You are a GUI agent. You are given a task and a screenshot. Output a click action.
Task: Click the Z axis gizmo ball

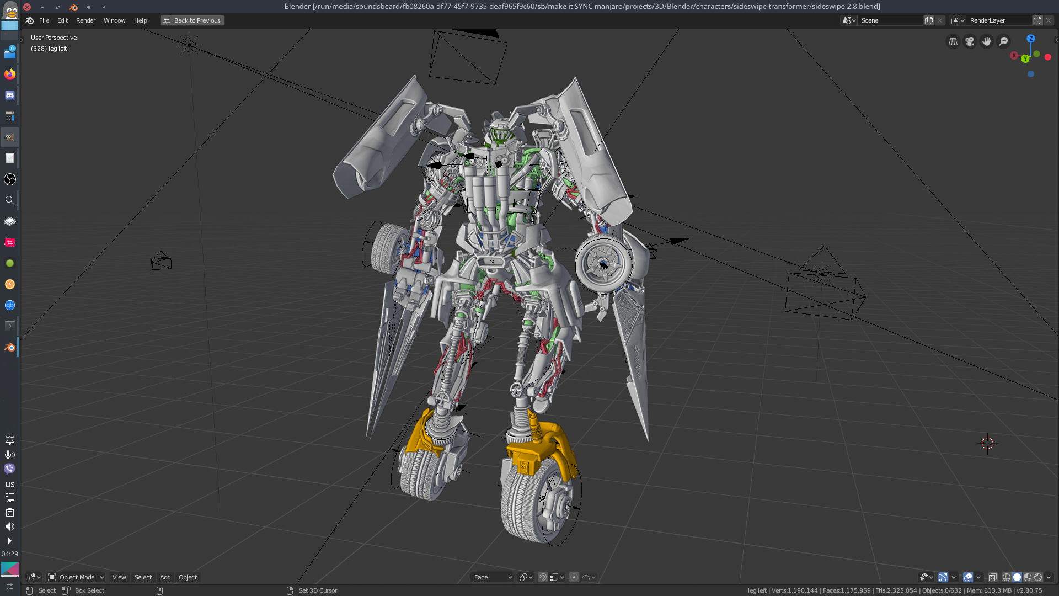point(1030,39)
